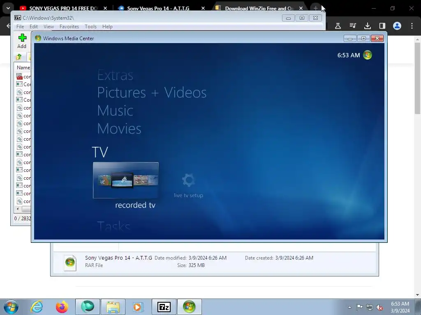
Task: Launch Internet Explorer from taskbar
Action: point(37,307)
